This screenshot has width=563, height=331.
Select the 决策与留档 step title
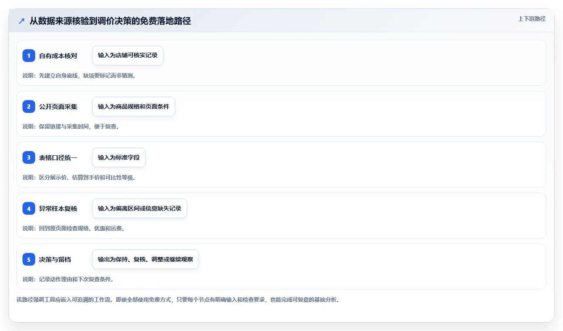tap(55, 259)
